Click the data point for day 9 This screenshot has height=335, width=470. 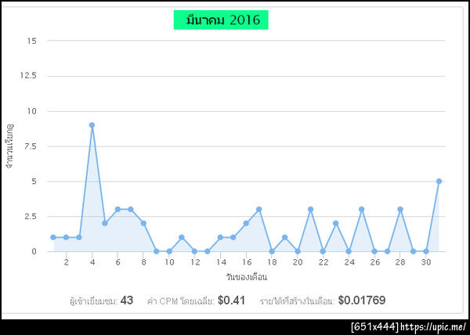coord(156,251)
